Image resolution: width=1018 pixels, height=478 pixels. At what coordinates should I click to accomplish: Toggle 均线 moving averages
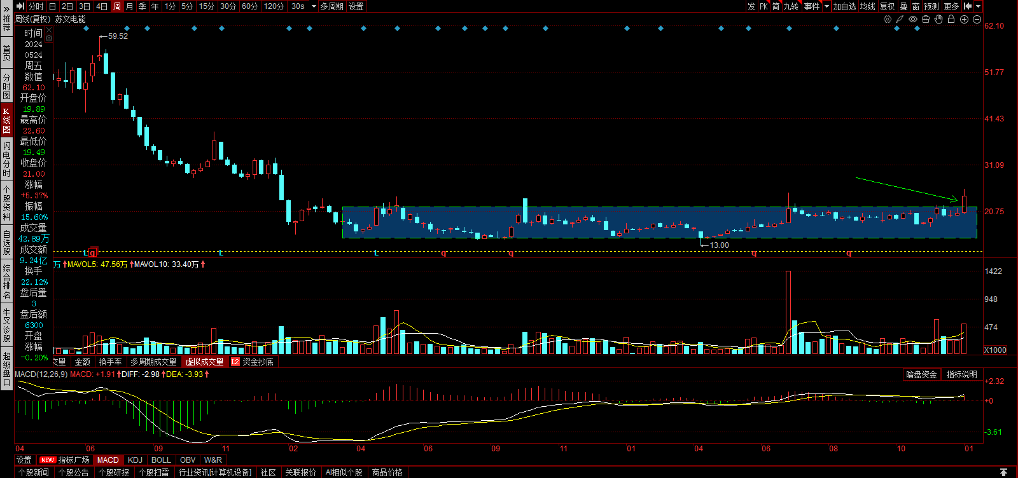pyautogui.click(x=868, y=6)
